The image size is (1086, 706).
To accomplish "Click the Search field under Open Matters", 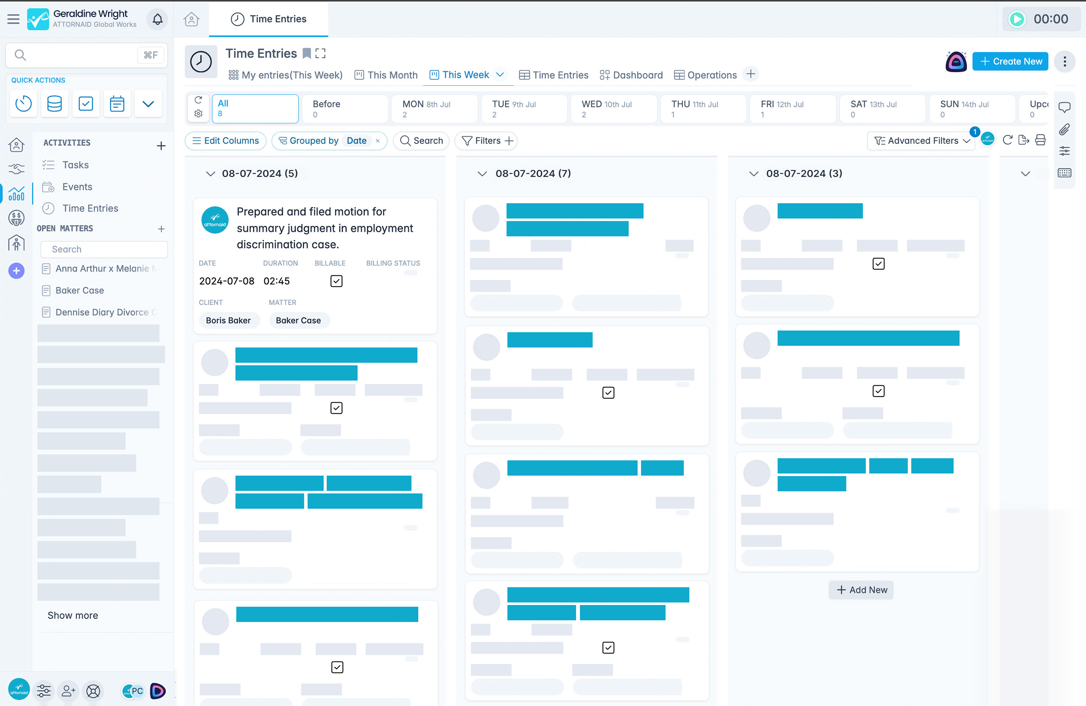I will 104,249.
